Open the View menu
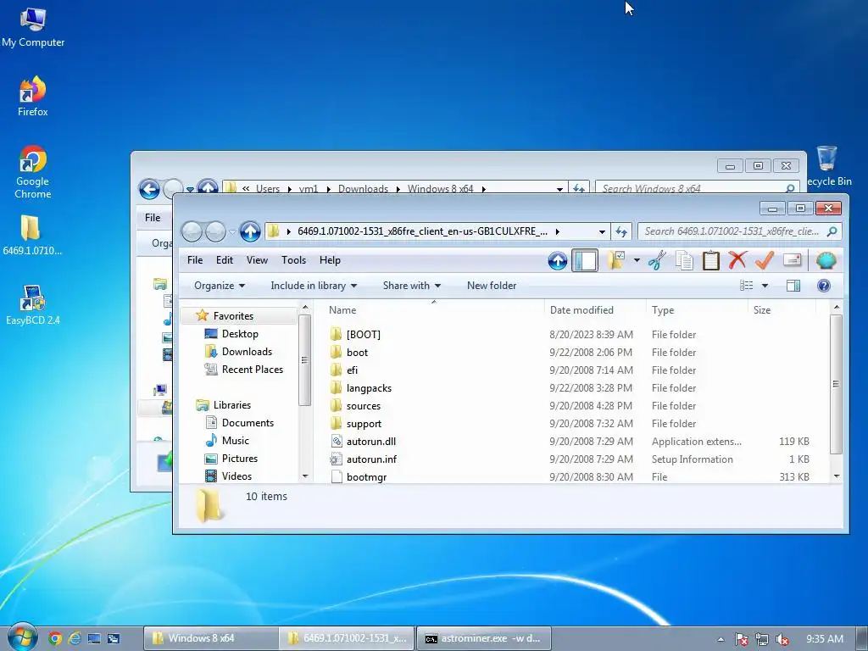This screenshot has height=651, width=868. [257, 260]
